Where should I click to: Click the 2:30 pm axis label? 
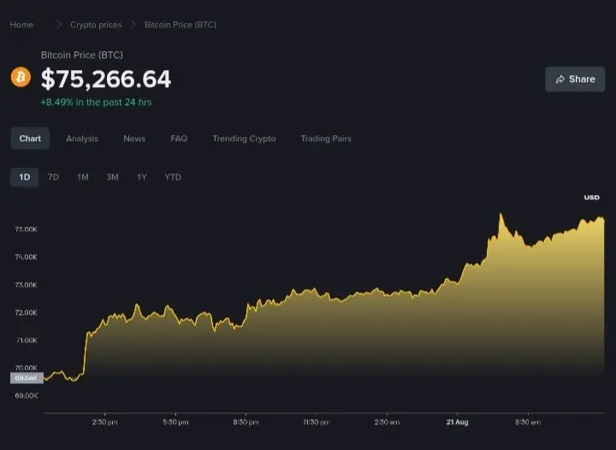tap(105, 422)
